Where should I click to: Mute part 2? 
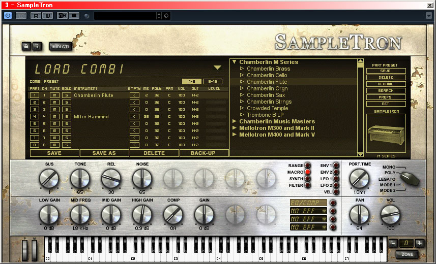pyautogui.click(x=54, y=102)
